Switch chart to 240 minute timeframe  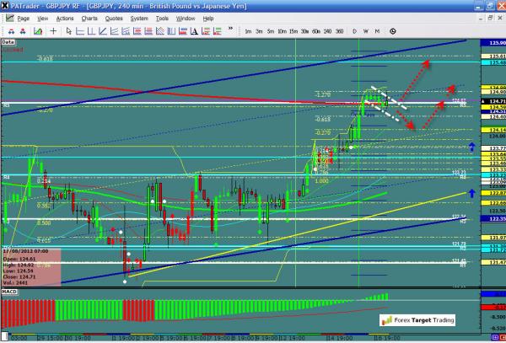pos(327,31)
